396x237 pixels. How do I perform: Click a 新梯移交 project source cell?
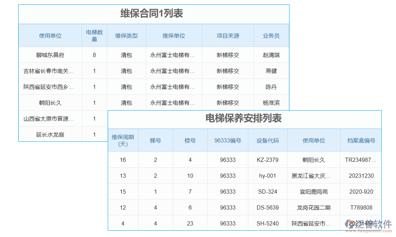(228, 55)
